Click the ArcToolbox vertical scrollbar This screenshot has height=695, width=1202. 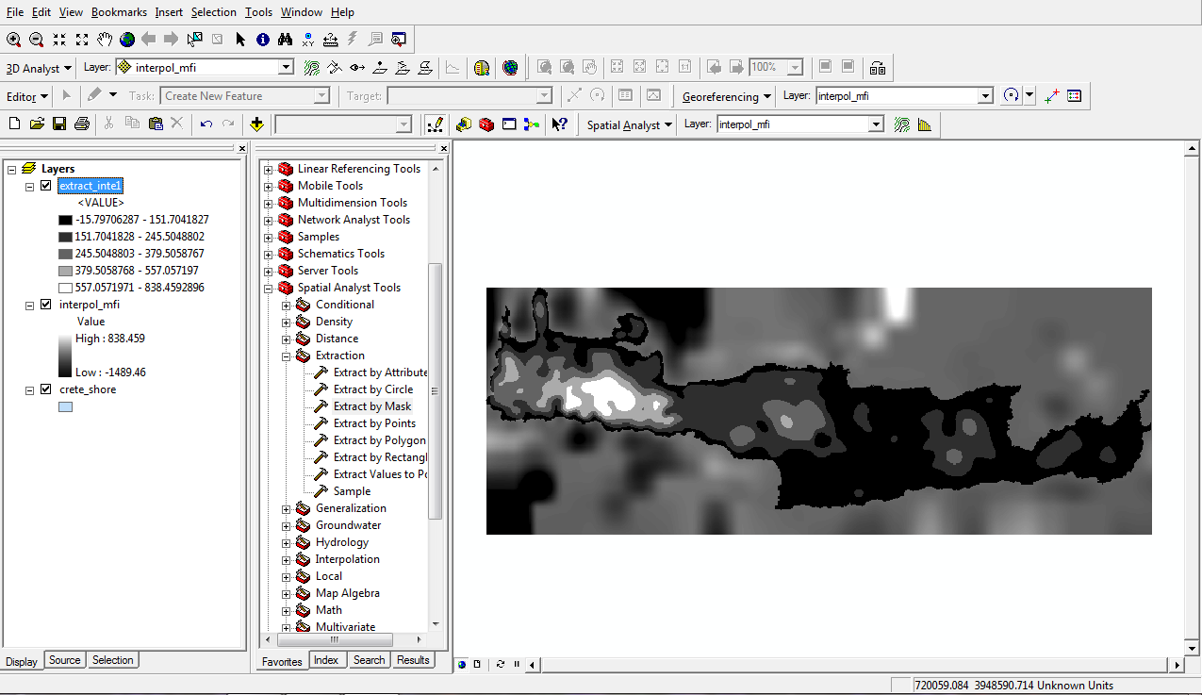[x=435, y=390]
